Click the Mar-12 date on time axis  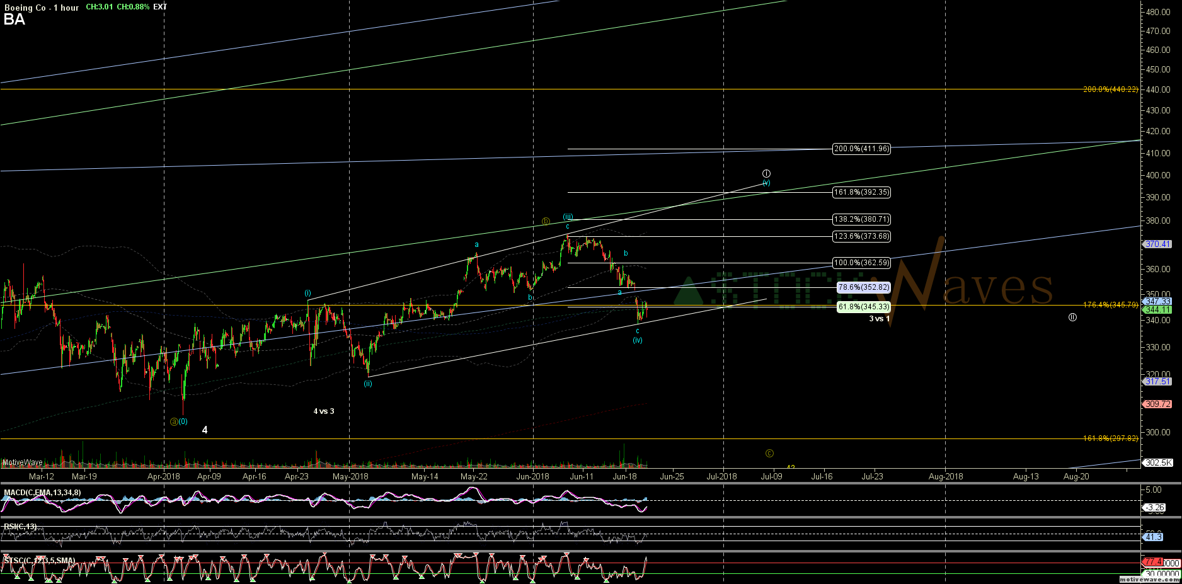click(x=42, y=476)
